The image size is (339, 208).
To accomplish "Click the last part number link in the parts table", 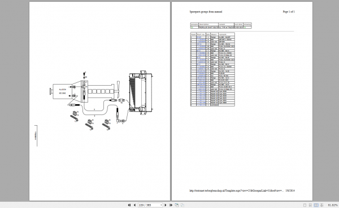I will tap(201, 105).
